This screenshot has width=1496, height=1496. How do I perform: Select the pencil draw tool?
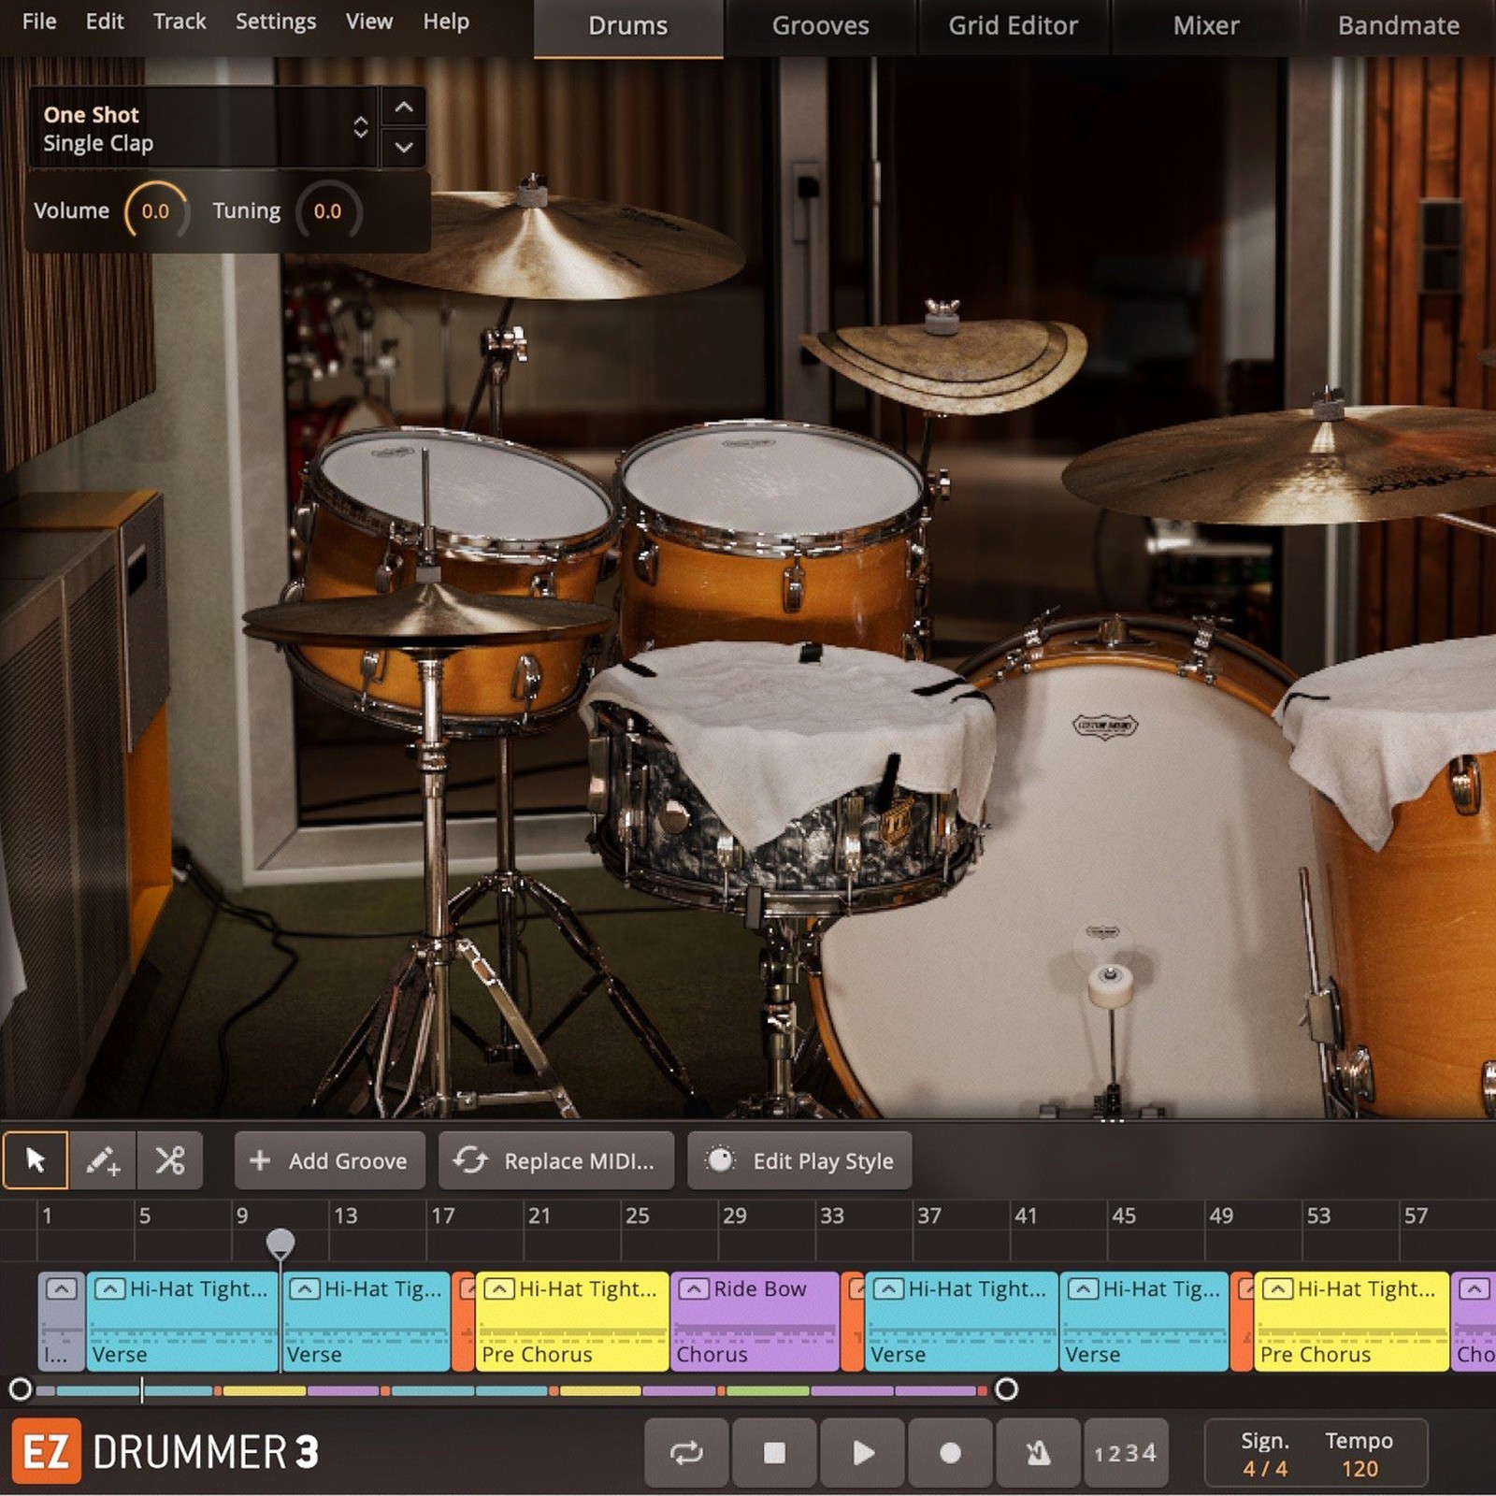103,1160
